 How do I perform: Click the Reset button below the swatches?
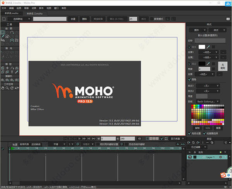click(218, 128)
